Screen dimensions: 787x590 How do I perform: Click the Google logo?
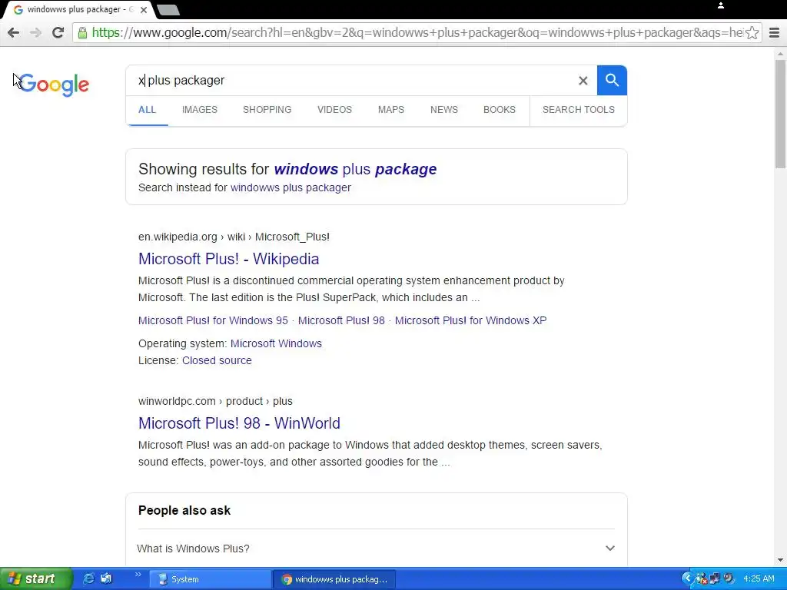click(x=55, y=85)
